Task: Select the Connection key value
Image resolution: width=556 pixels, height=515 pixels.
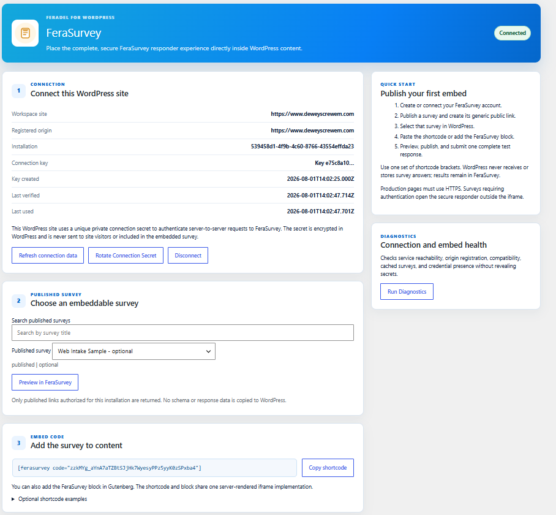Action: [334, 163]
